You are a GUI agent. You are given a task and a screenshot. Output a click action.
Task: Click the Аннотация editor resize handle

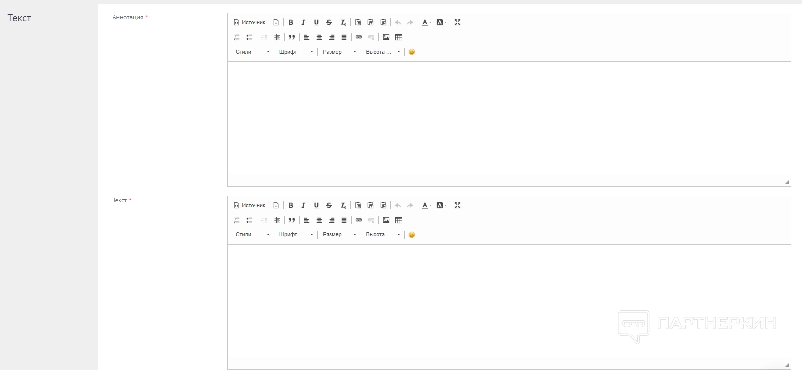(787, 182)
